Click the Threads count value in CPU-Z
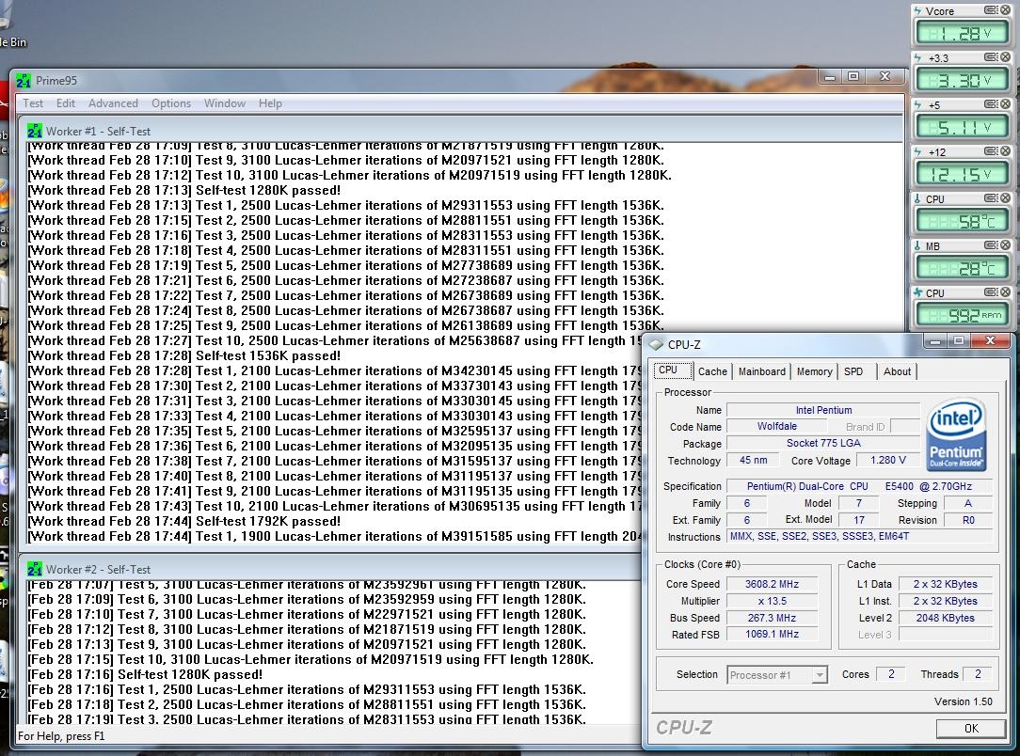The height and width of the screenshot is (756, 1020). point(978,675)
